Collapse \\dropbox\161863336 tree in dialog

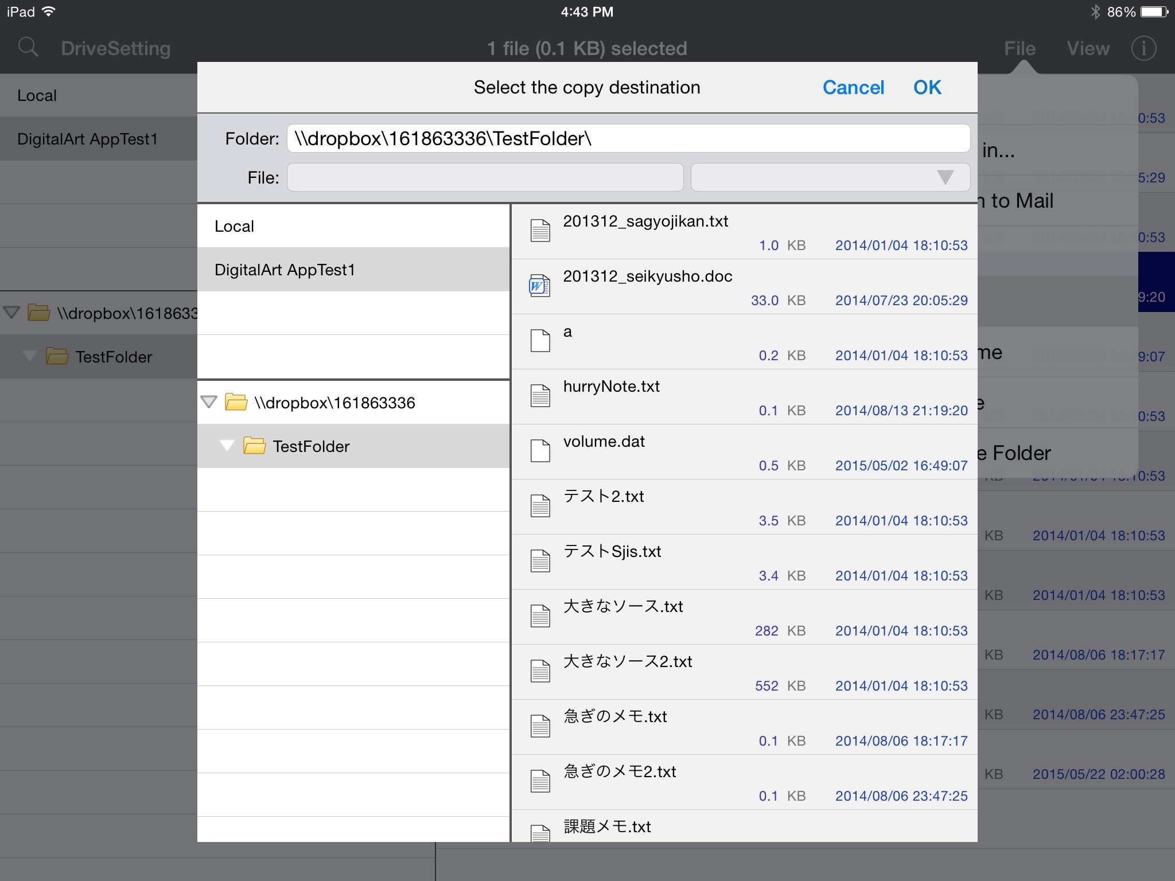click(209, 402)
